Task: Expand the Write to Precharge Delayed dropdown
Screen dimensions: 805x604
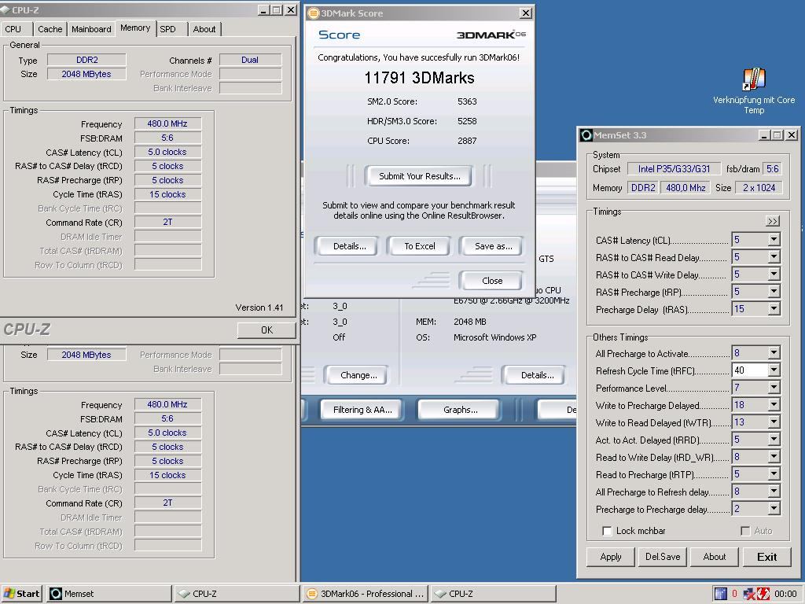Action: [774, 405]
